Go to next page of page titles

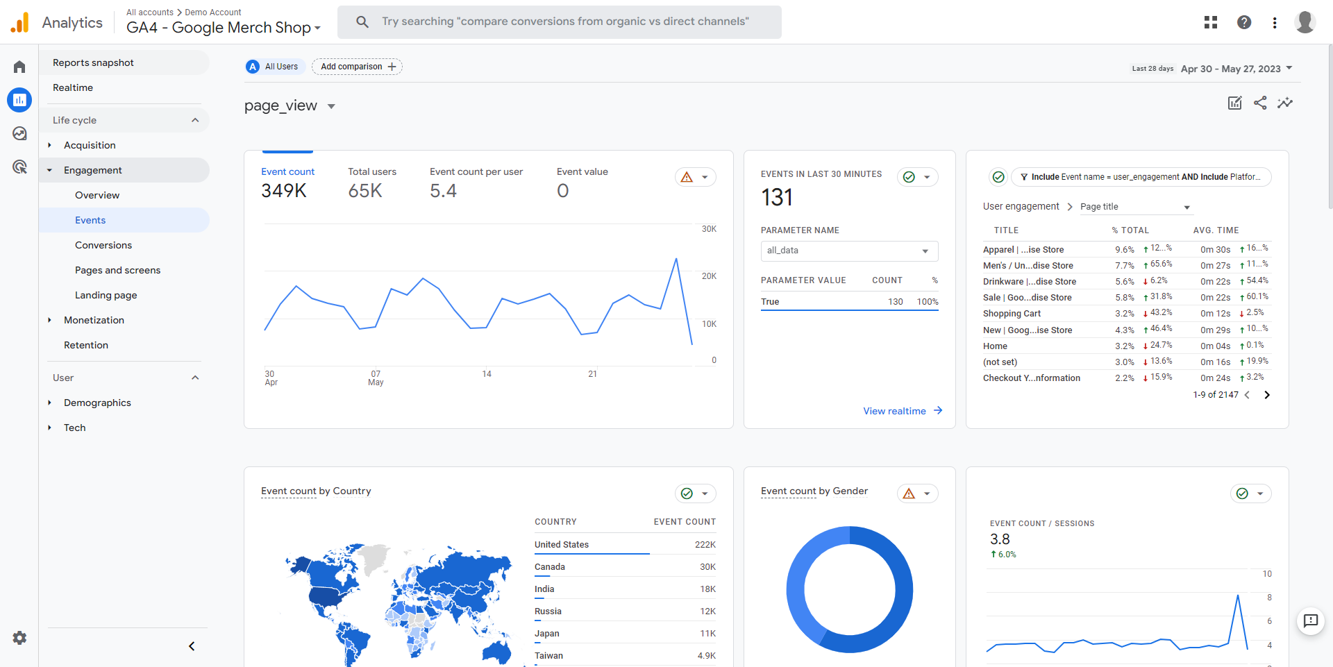1267,395
